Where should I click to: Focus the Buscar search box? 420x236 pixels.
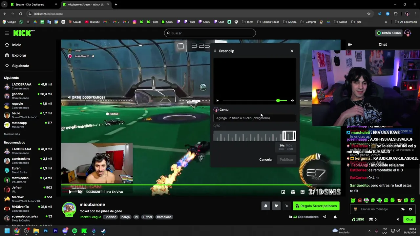pyautogui.click(x=210, y=33)
